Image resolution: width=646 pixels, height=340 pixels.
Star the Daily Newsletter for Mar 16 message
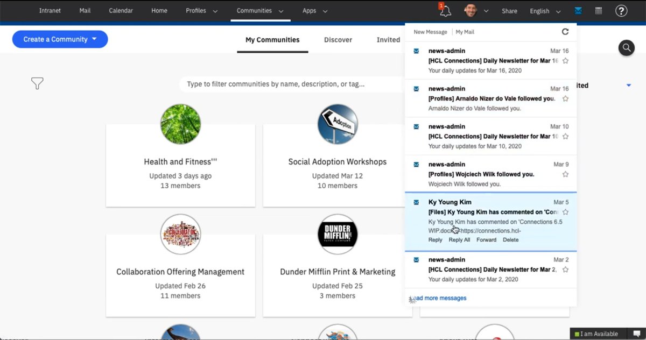(565, 61)
